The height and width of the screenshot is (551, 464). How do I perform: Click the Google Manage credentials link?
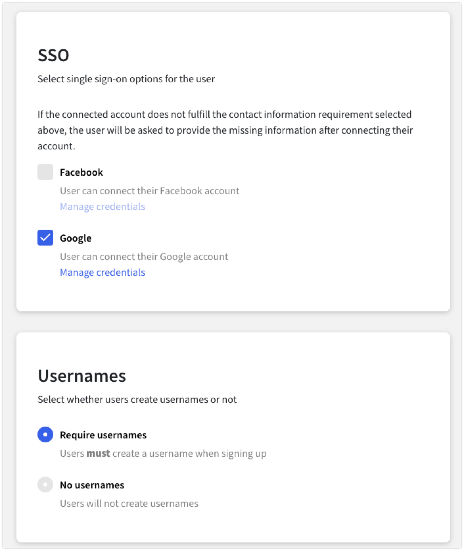102,272
